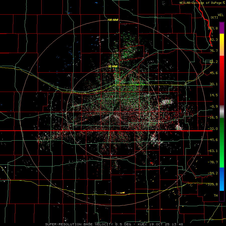
Task: Pick the yellow segment of velocity color bar
Action: tap(222, 39)
